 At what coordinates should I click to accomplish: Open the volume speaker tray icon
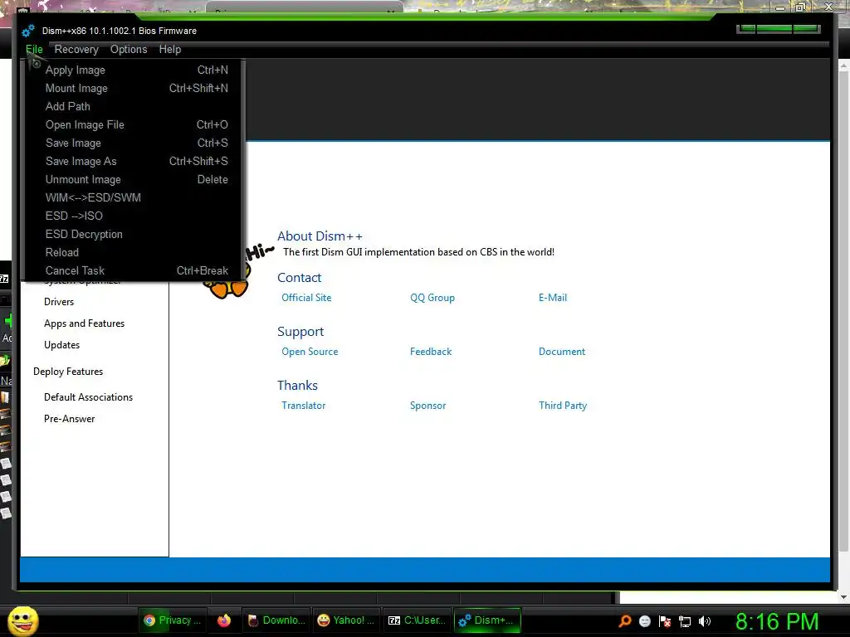(705, 621)
